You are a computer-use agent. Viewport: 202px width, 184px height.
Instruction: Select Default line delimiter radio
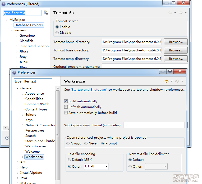click(130, 160)
